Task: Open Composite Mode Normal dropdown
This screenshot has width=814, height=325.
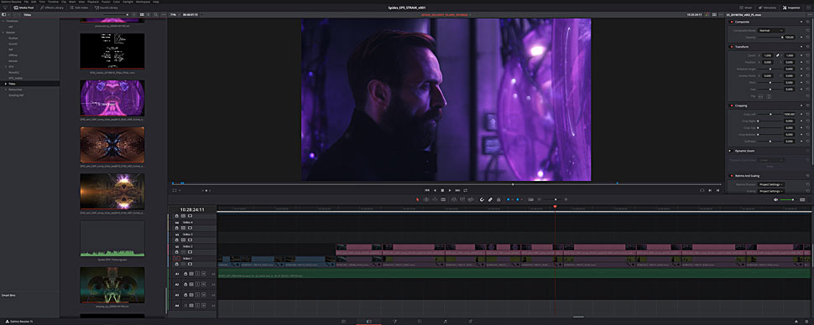Action: pos(771,31)
